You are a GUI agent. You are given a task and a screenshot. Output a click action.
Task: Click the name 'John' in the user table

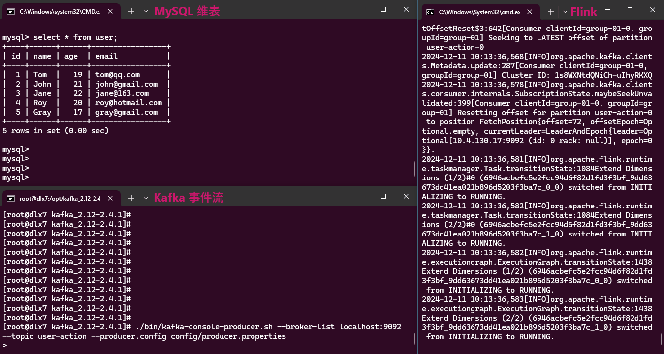[42, 84]
